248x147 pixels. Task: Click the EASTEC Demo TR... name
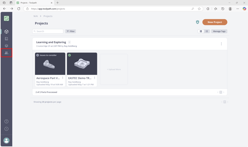tap(80, 78)
